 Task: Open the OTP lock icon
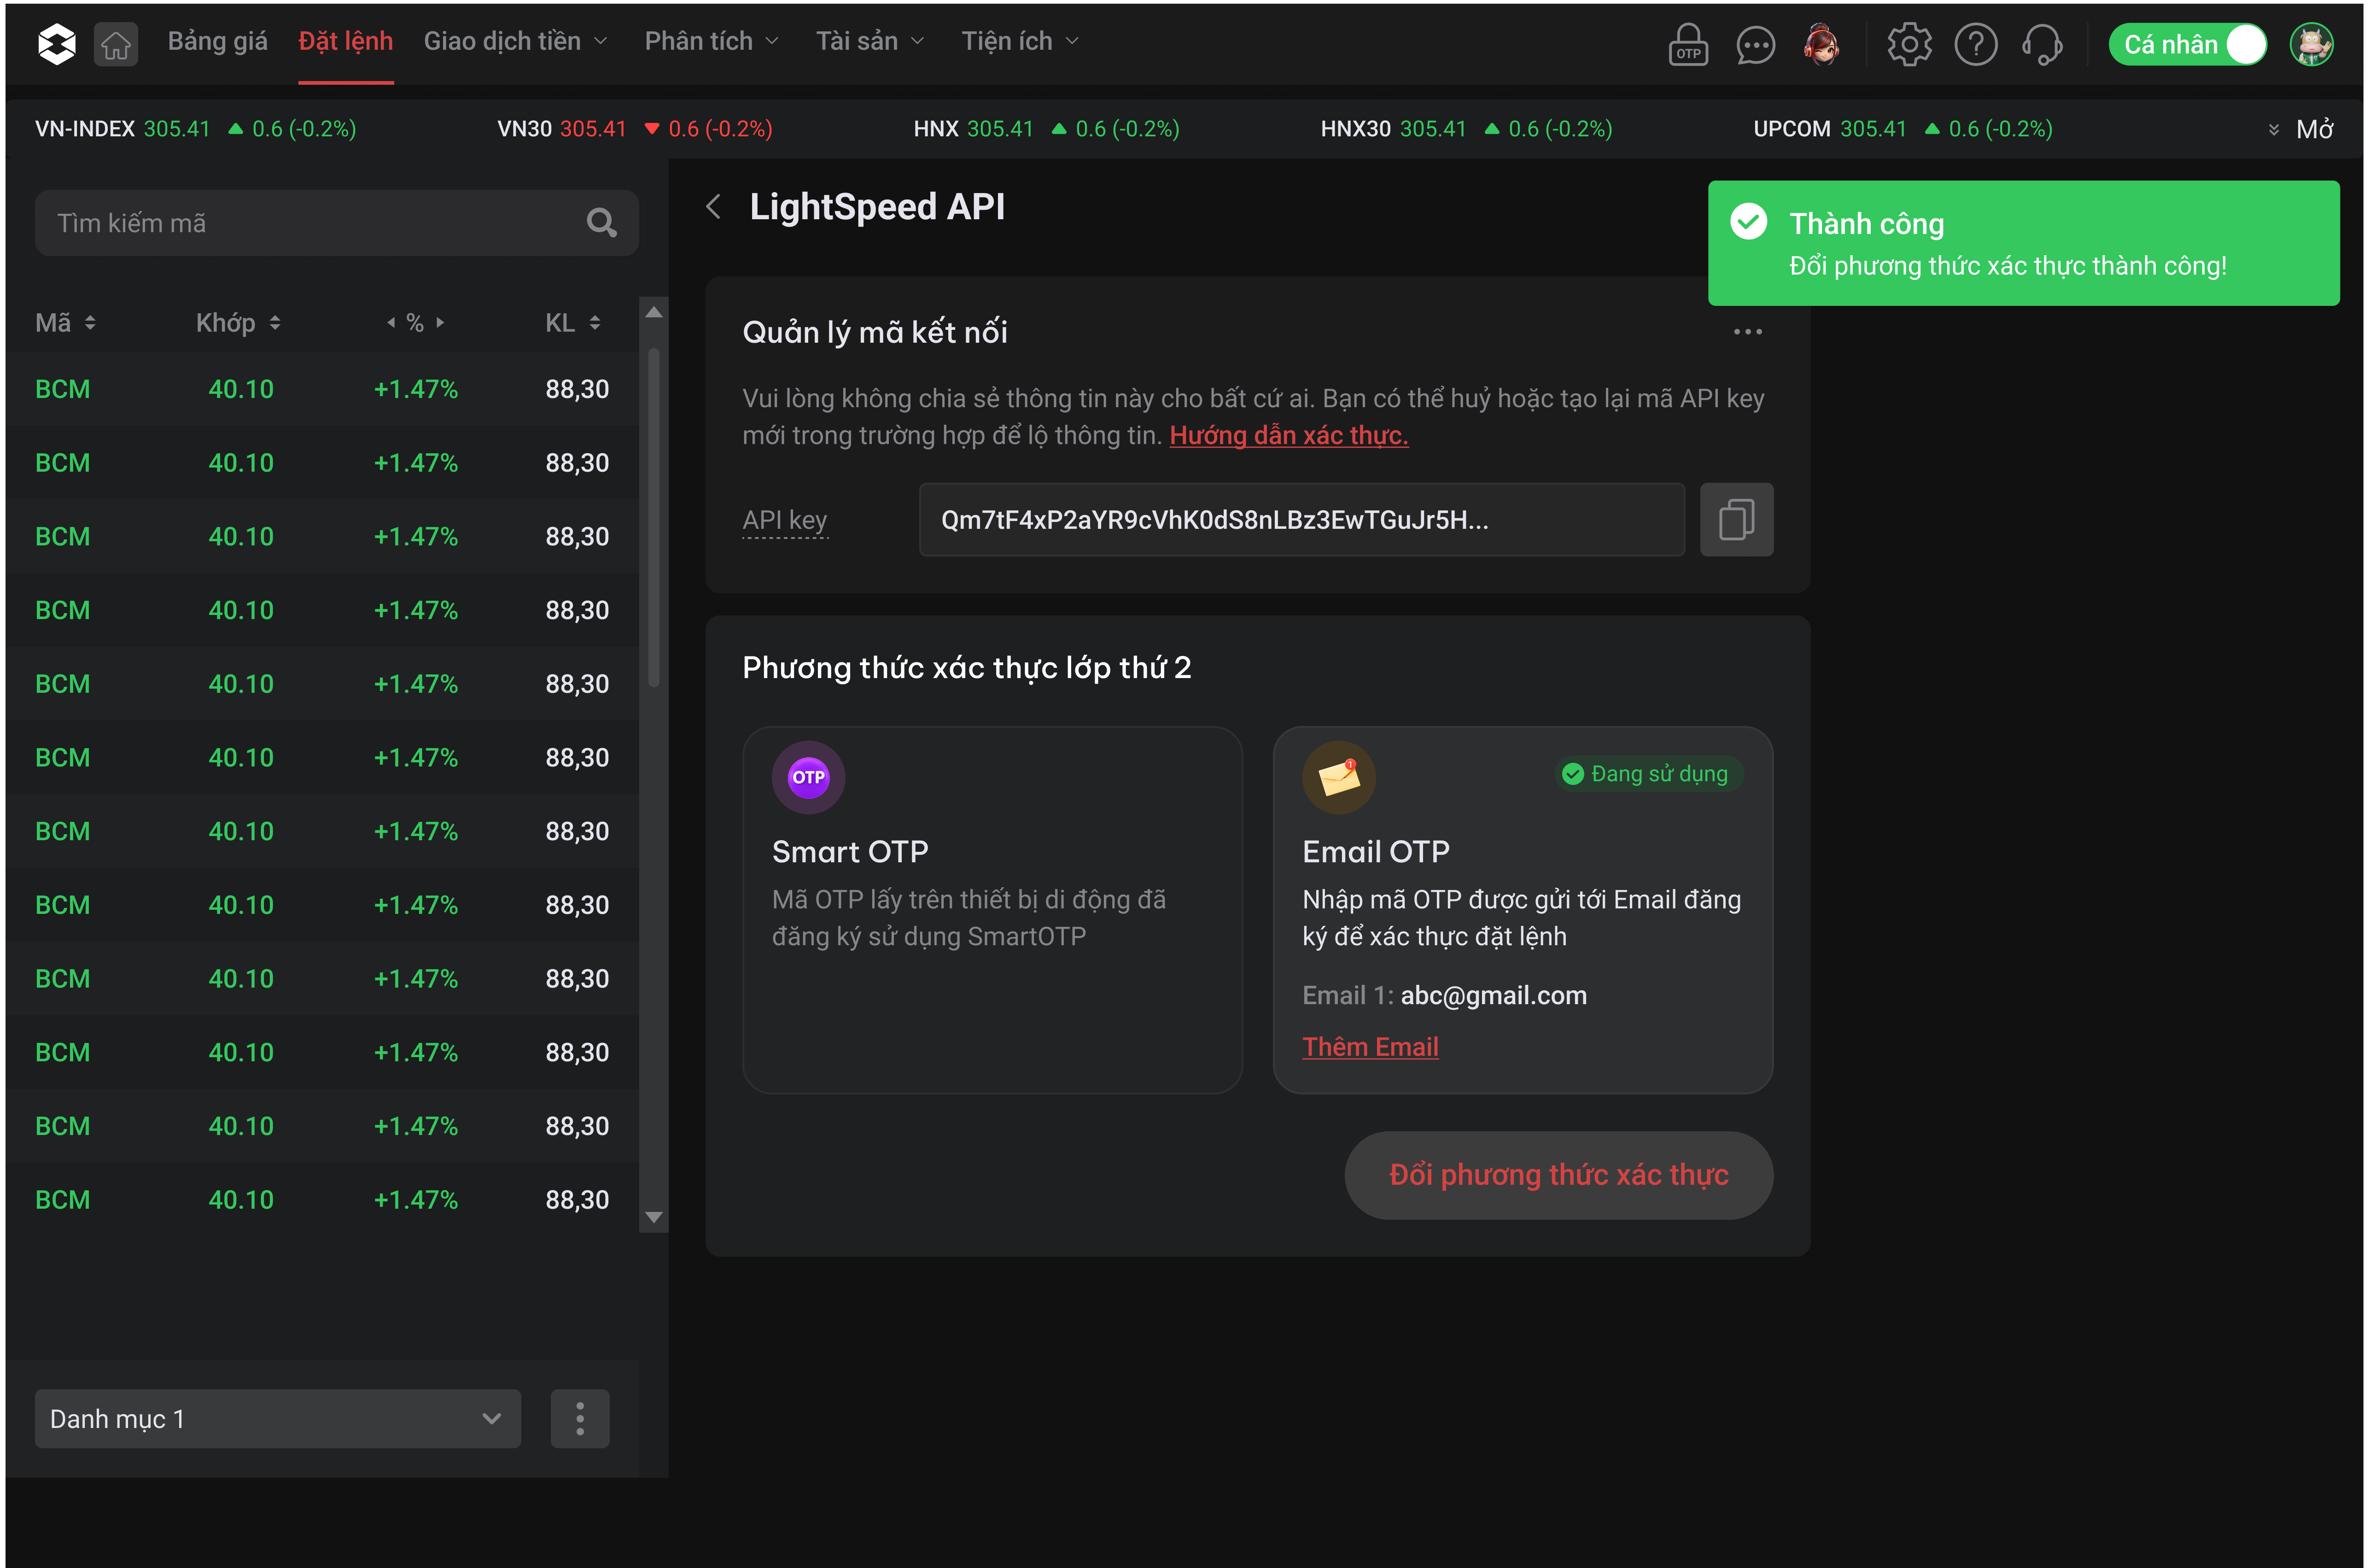(x=1688, y=44)
